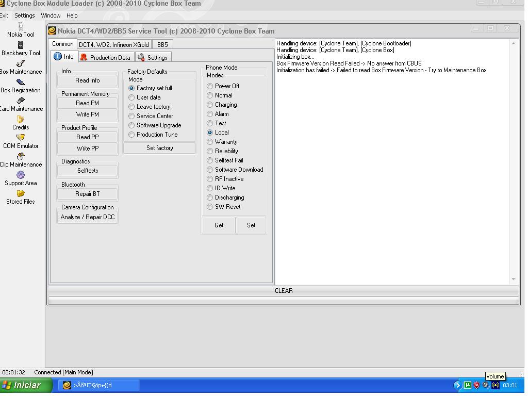This screenshot has height=396, width=528.
Task: Open the Settings menu in menu bar
Action: [25, 15]
